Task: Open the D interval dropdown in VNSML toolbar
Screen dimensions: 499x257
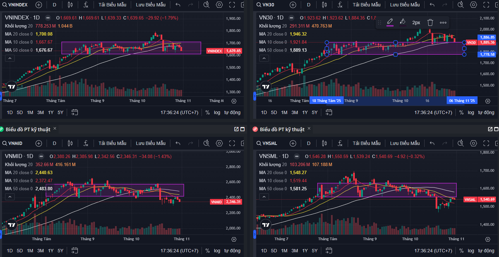Action: click(x=309, y=143)
